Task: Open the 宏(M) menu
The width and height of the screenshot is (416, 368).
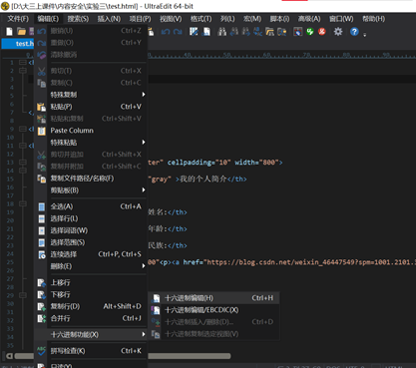Action: click(252, 19)
